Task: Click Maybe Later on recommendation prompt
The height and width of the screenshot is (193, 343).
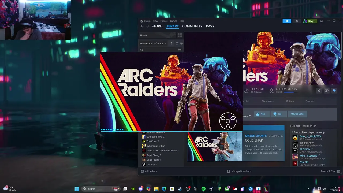Action: (297, 114)
